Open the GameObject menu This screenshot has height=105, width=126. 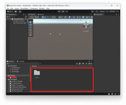tap(24, 8)
